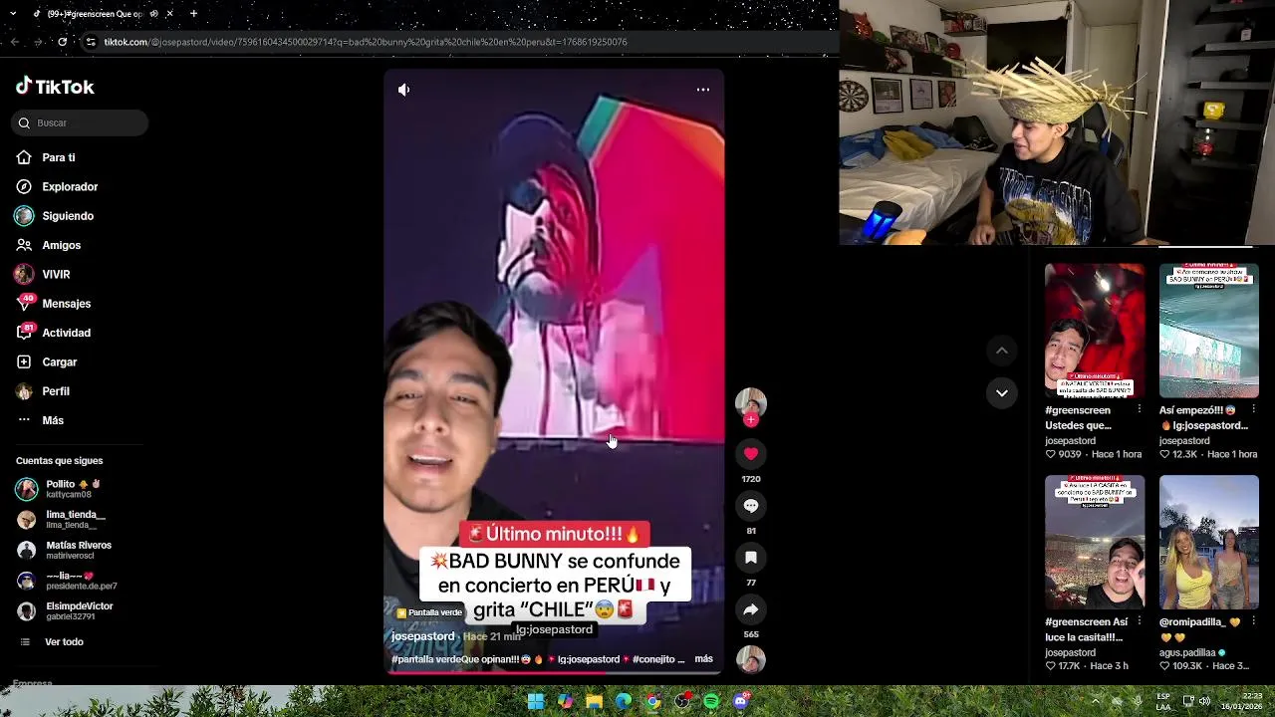Open the site info icon in address bar

(x=91, y=42)
